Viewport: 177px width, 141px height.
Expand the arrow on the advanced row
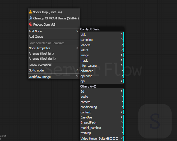coord(122,70)
